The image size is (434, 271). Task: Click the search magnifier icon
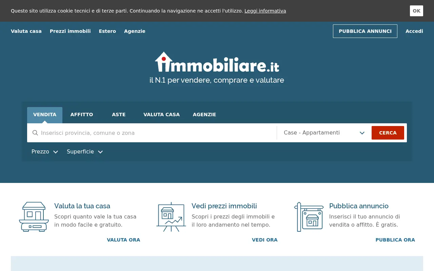tap(35, 133)
